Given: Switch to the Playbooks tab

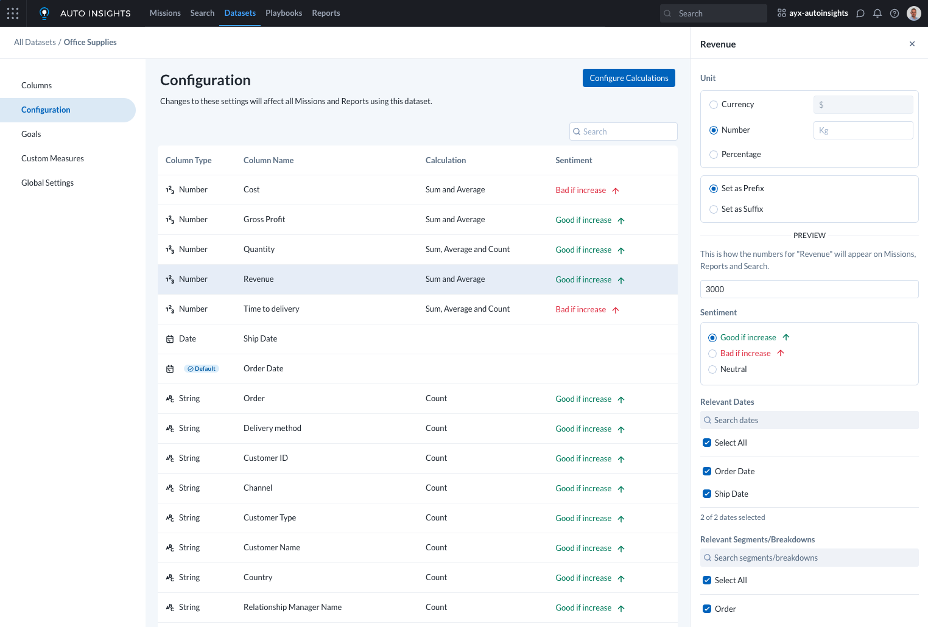Looking at the screenshot, I should click(284, 13).
